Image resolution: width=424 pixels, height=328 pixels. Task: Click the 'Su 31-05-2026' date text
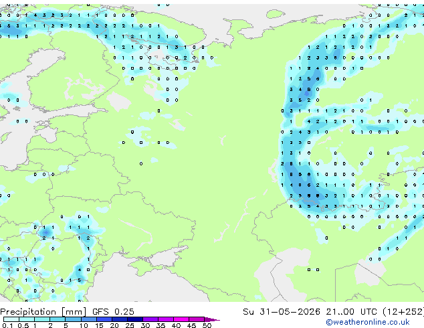pyautogui.click(x=282, y=312)
